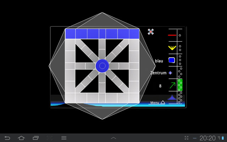The width and height of the screenshot is (227, 142).
Task: Open the Menu triangle button
Action: [157, 103]
